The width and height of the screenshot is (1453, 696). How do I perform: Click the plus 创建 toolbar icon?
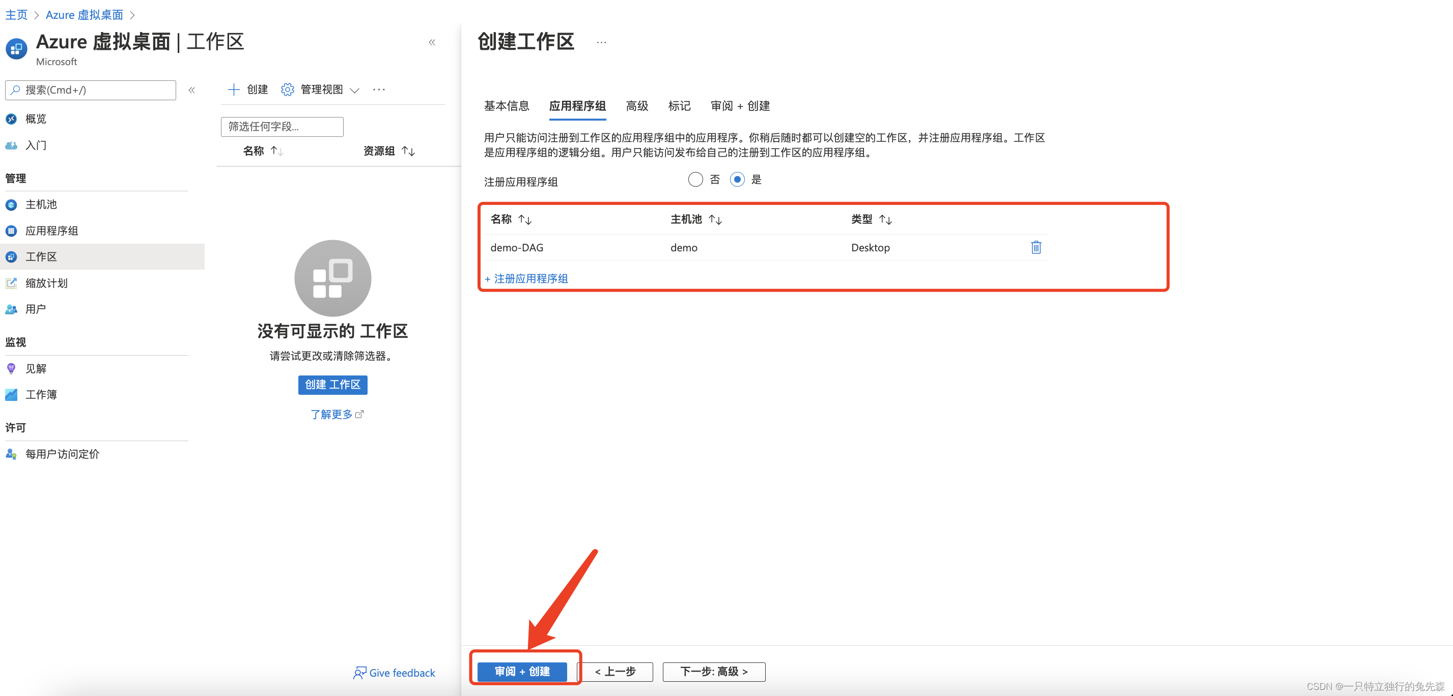pyautogui.click(x=234, y=90)
